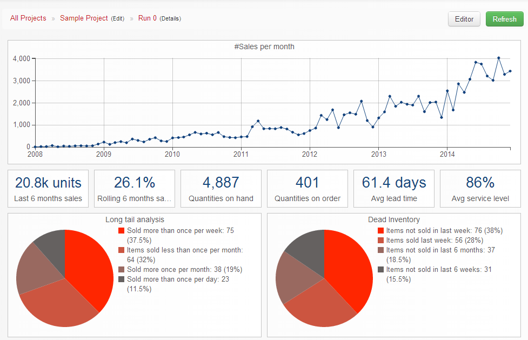Click red swatch for Items not sold in last week
Image resolution: width=528 pixels, height=340 pixels.
click(380, 231)
